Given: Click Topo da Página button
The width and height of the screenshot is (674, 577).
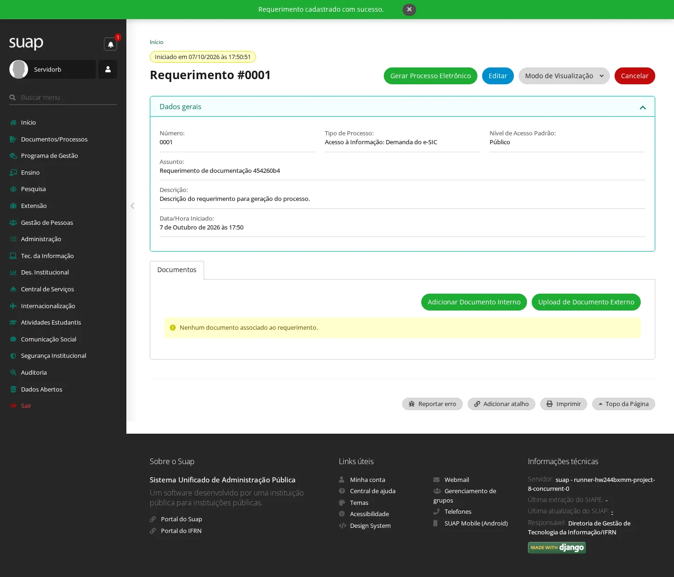Looking at the screenshot, I should [x=623, y=404].
